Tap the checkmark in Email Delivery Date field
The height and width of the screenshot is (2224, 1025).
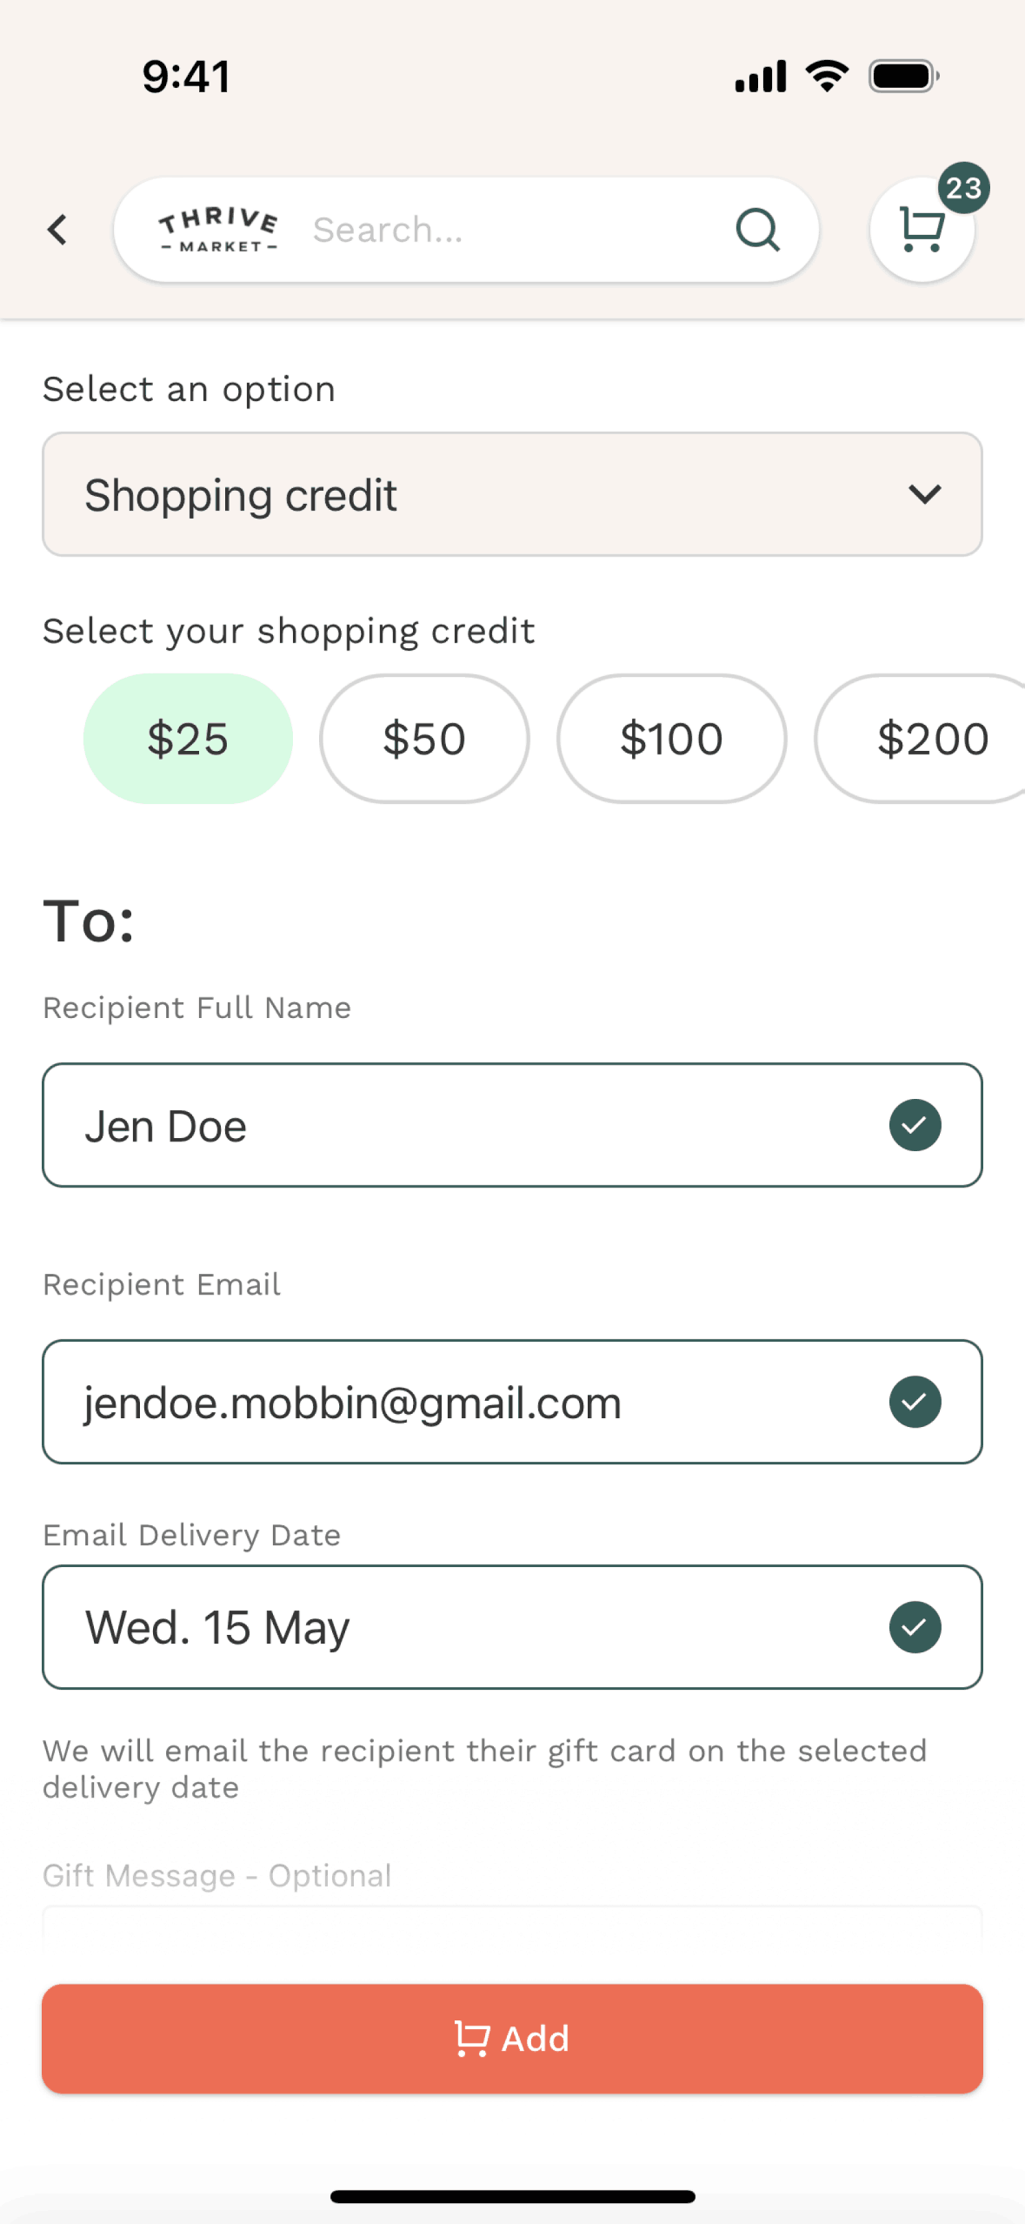(x=915, y=1626)
